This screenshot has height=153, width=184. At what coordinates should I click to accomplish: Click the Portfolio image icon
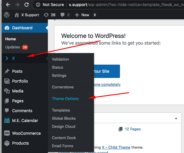[7, 81]
